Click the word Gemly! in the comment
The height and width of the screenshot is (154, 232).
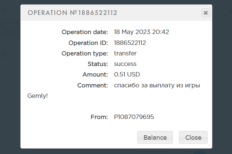coord(37,96)
